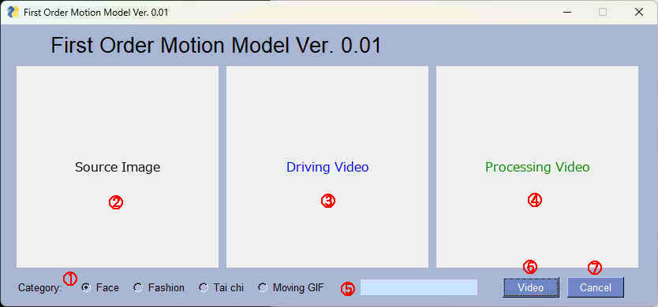Click the blue Driving Video label
The image size is (658, 307).
click(x=327, y=167)
